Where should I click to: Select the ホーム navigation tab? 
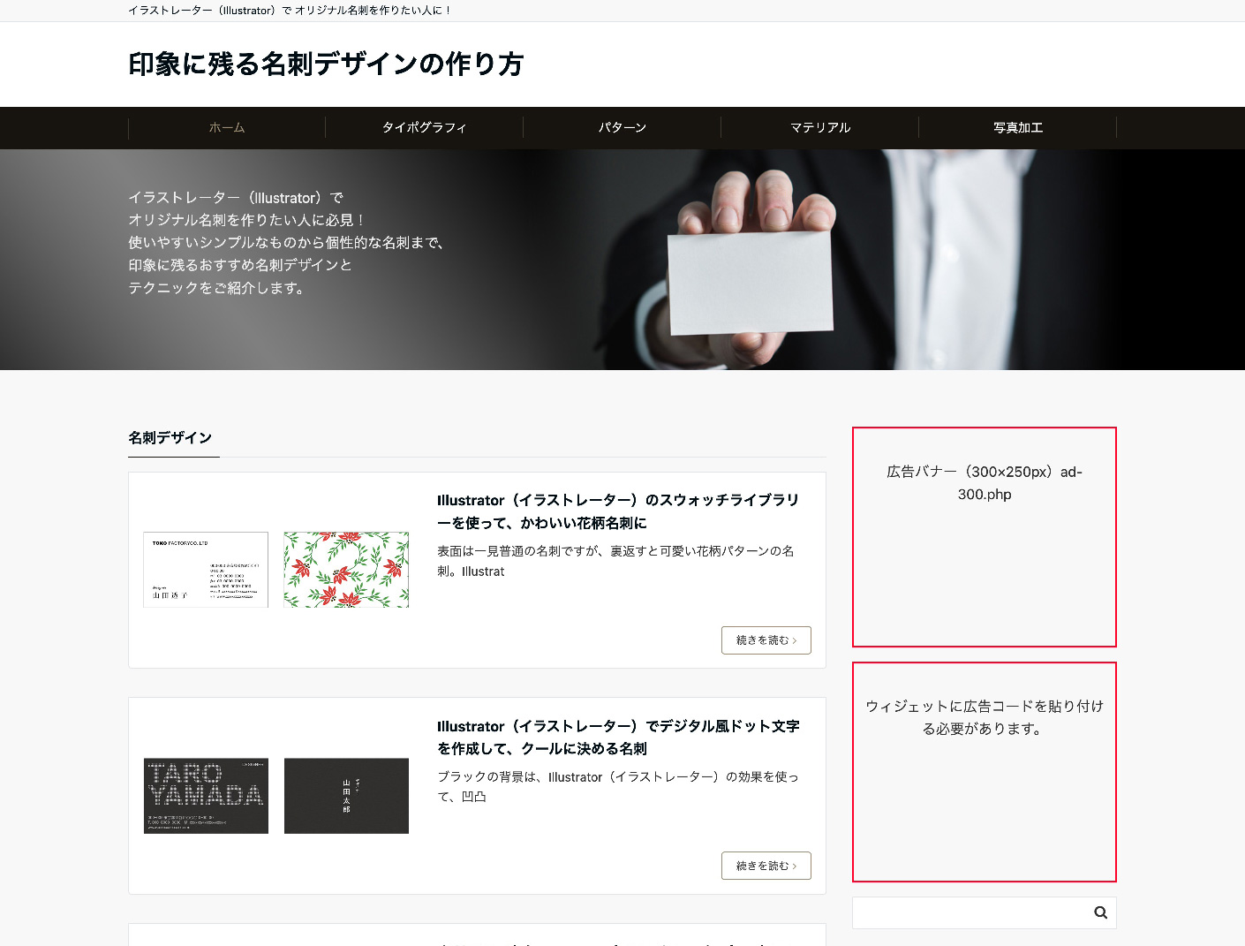pos(227,127)
